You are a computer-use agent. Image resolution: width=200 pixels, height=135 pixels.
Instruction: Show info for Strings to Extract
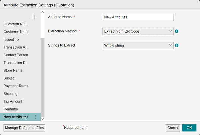(177, 45)
